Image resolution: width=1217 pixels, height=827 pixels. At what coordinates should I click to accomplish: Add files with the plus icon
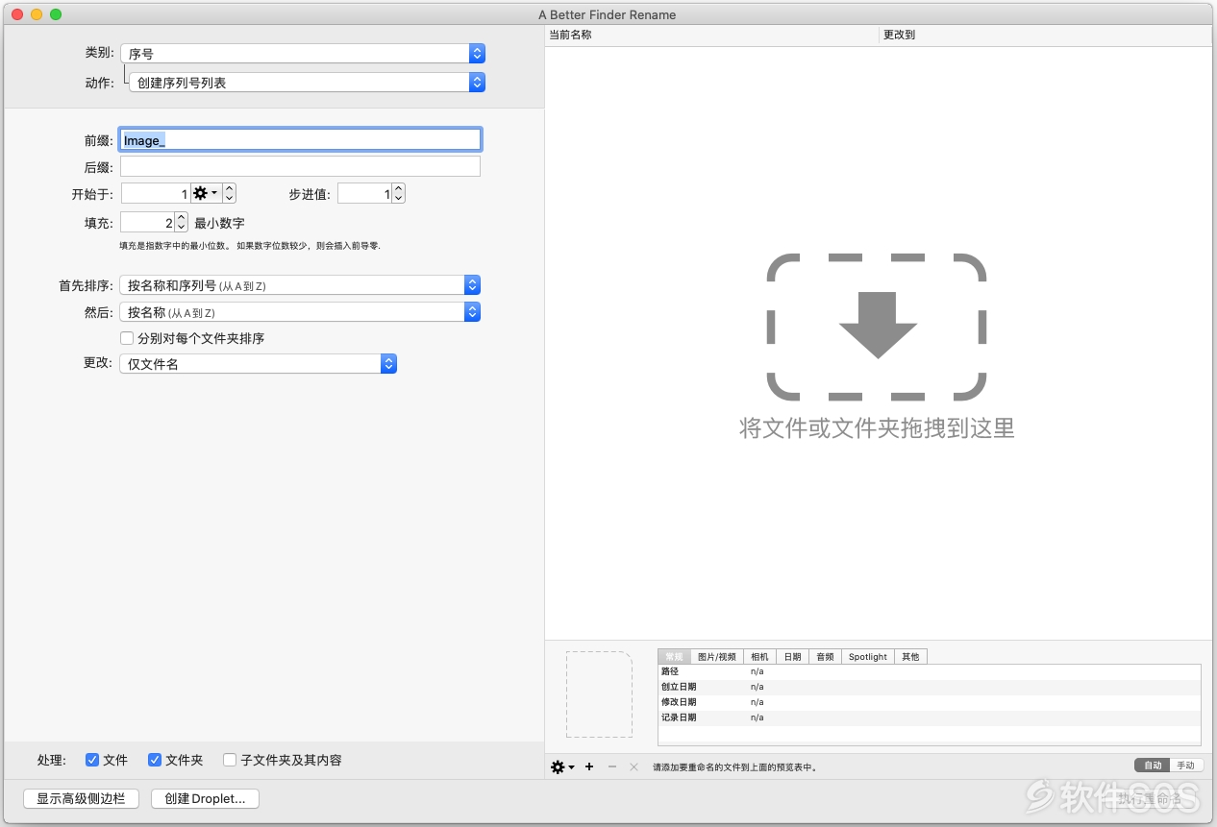pyautogui.click(x=589, y=766)
